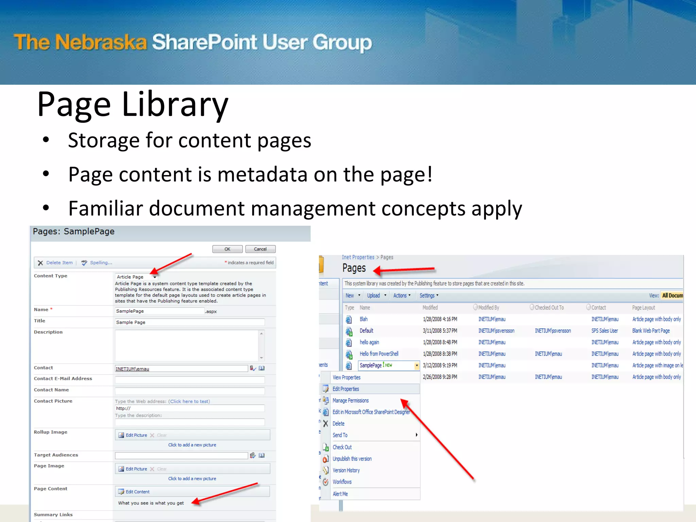Click the Version History menu icon

coord(326,470)
